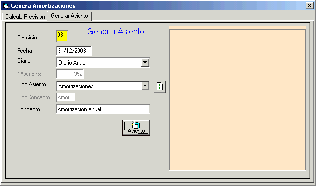Switch to the Calculo Previsión tab
The height and width of the screenshot is (186, 316).
tap(25, 16)
